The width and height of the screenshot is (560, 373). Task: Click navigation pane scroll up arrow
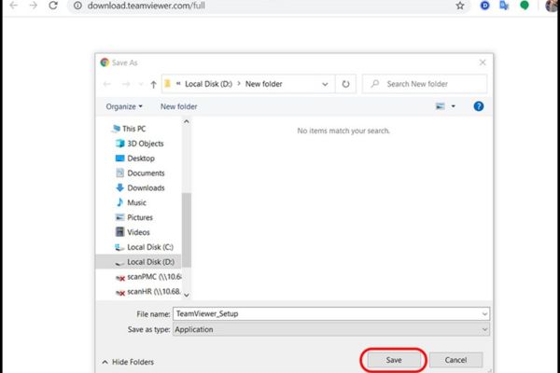[x=187, y=122]
